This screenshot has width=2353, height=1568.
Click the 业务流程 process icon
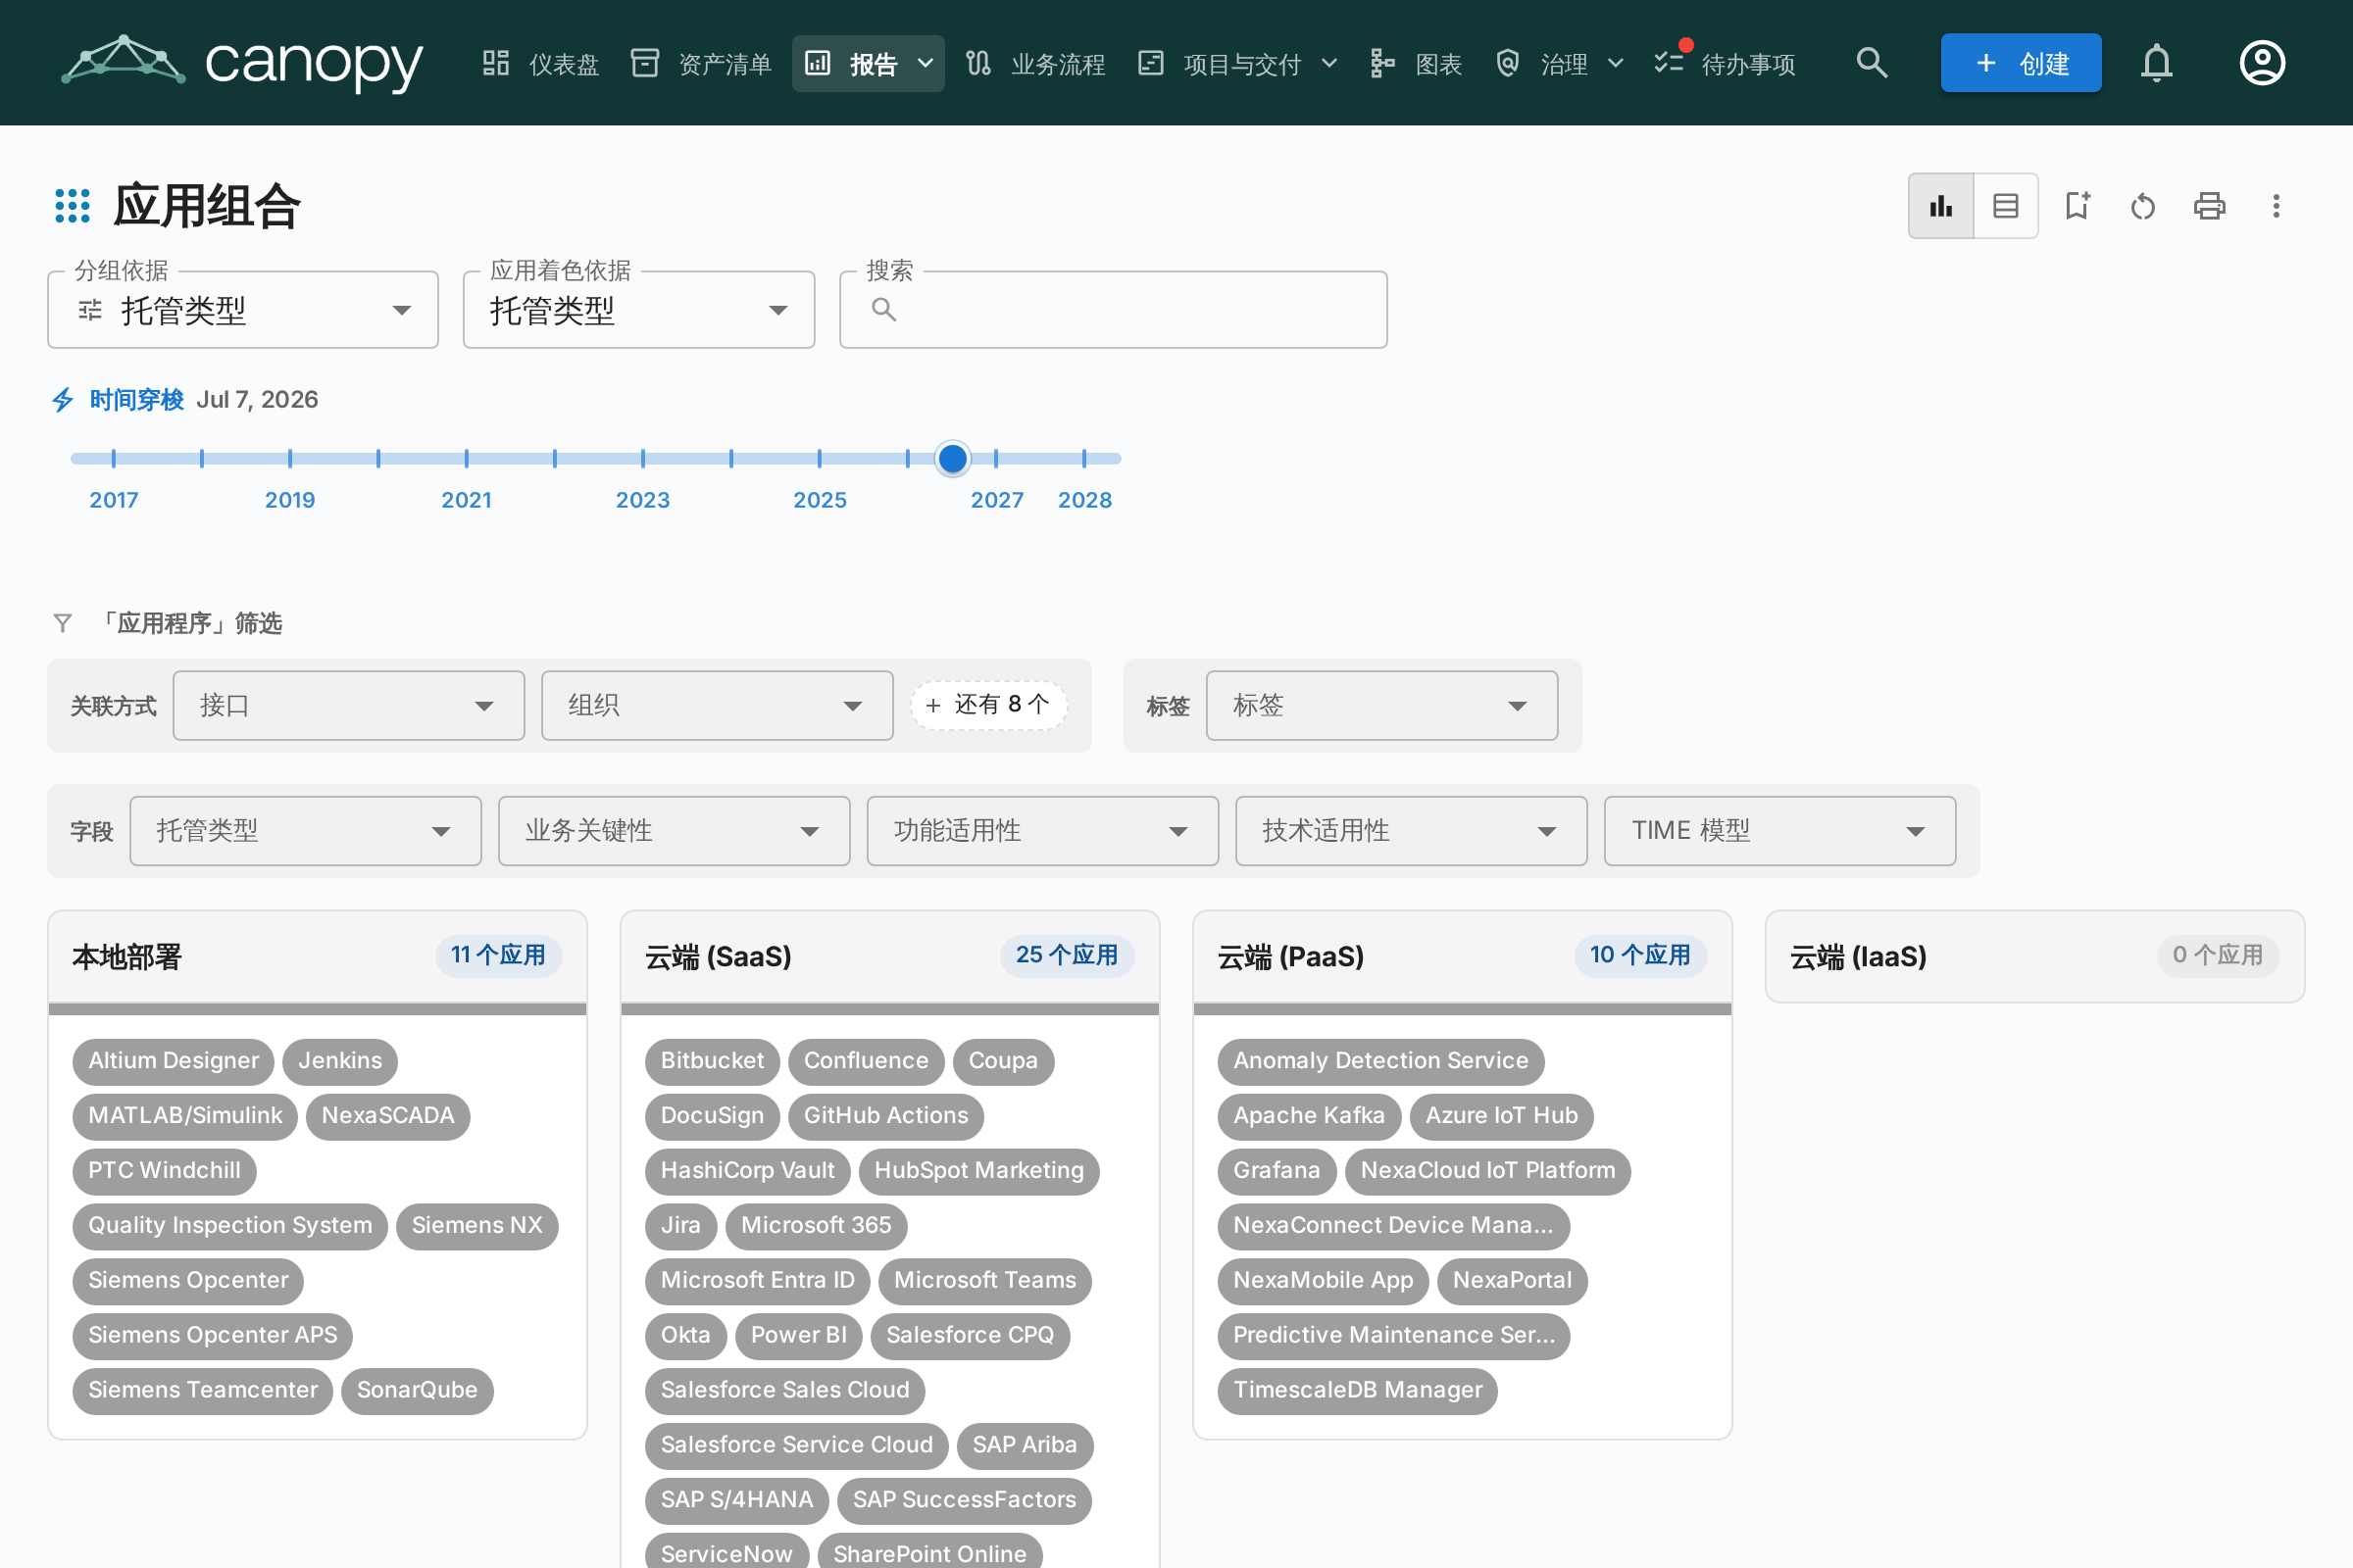(978, 63)
